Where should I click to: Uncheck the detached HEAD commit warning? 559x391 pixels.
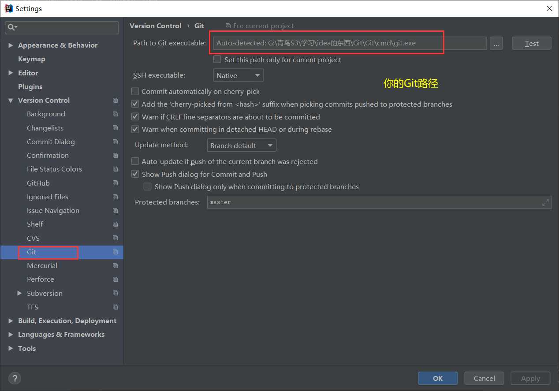[135, 129]
